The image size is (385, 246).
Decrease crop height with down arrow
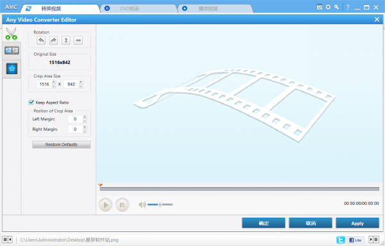(x=81, y=86)
